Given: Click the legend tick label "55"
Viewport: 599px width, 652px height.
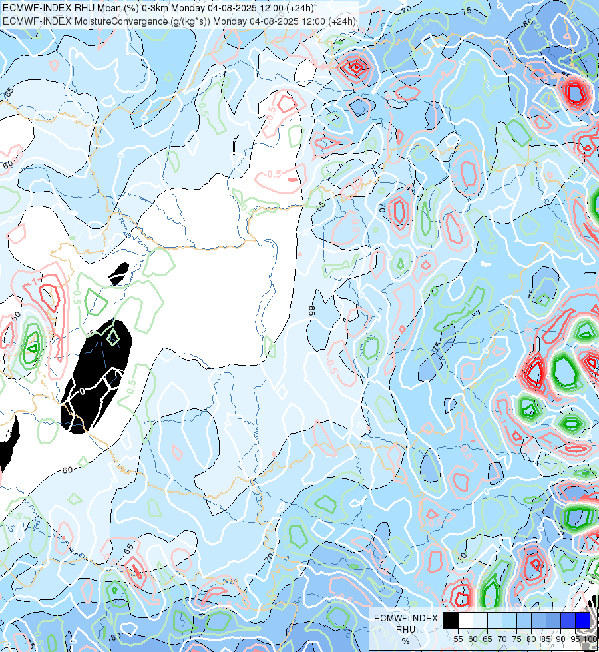Looking at the screenshot, I should point(458,639).
